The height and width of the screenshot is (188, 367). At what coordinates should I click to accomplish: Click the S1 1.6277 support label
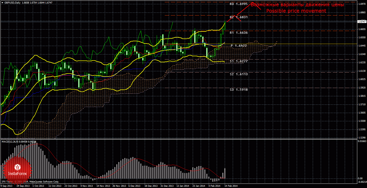238,61
